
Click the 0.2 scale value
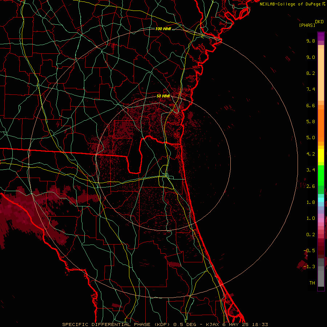click(x=311, y=235)
